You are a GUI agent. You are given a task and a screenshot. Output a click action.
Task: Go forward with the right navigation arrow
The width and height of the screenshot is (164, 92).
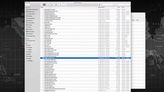29,5
